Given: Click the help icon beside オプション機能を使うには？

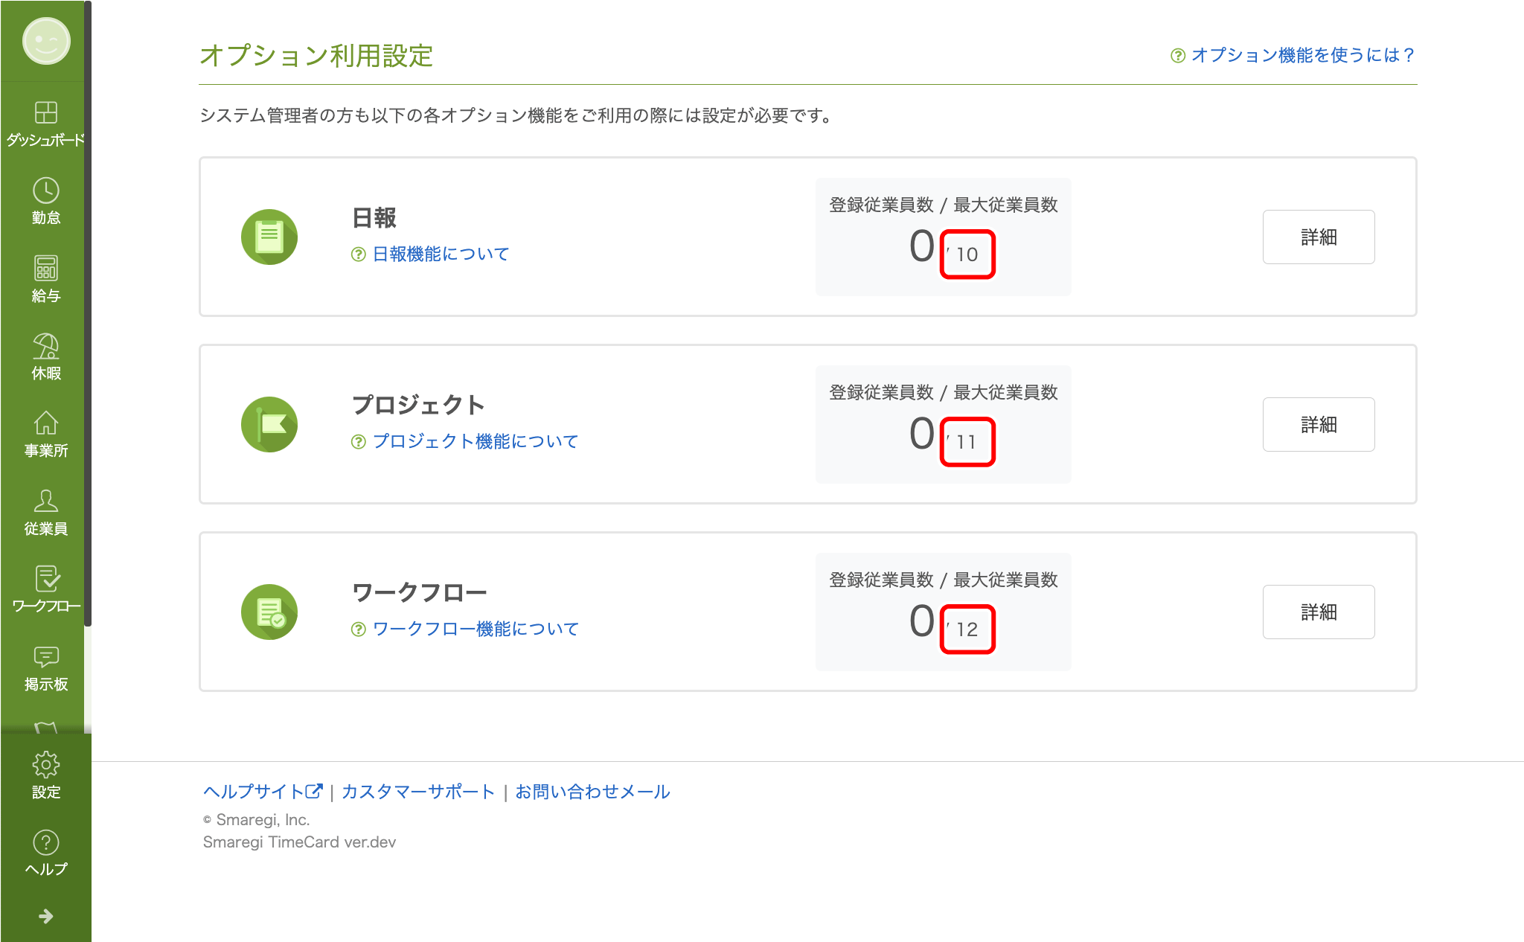Looking at the screenshot, I should [1178, 56].
